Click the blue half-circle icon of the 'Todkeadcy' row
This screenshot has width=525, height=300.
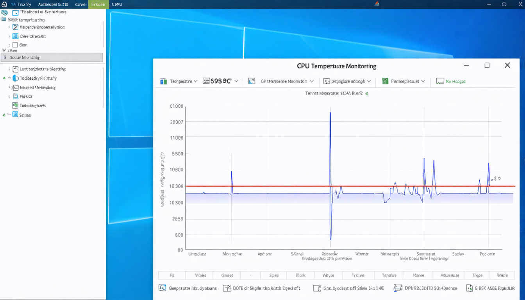15,78
